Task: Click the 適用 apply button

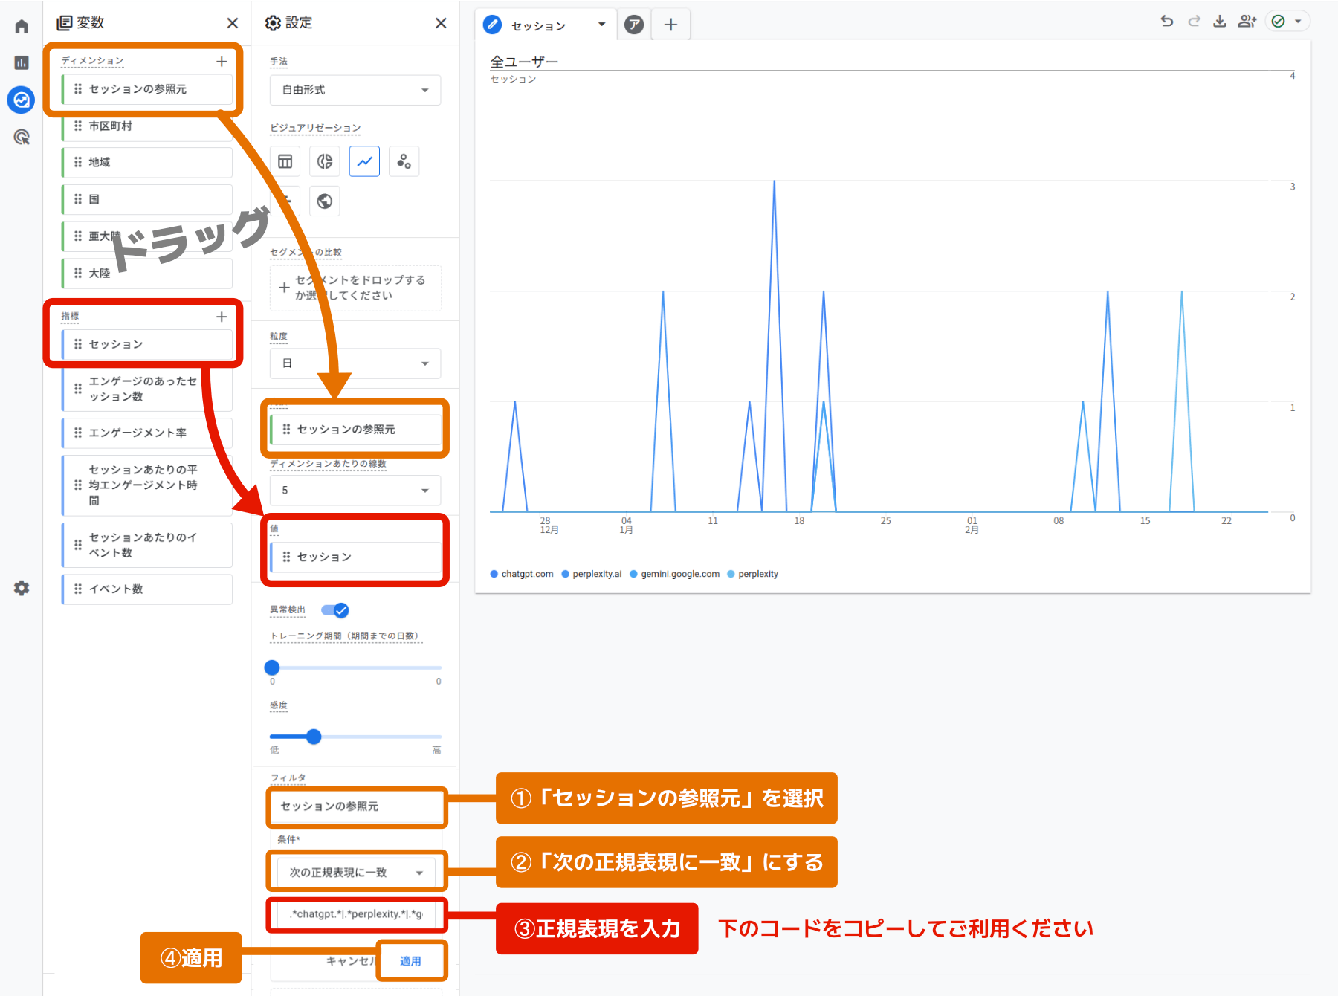Action: (410, 961)
